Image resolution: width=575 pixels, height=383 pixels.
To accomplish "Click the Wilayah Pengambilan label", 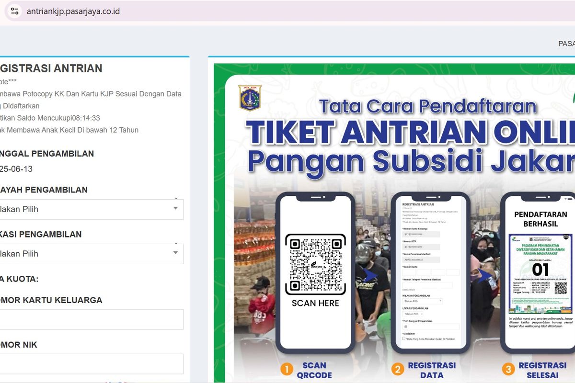I will pos(44,190).
